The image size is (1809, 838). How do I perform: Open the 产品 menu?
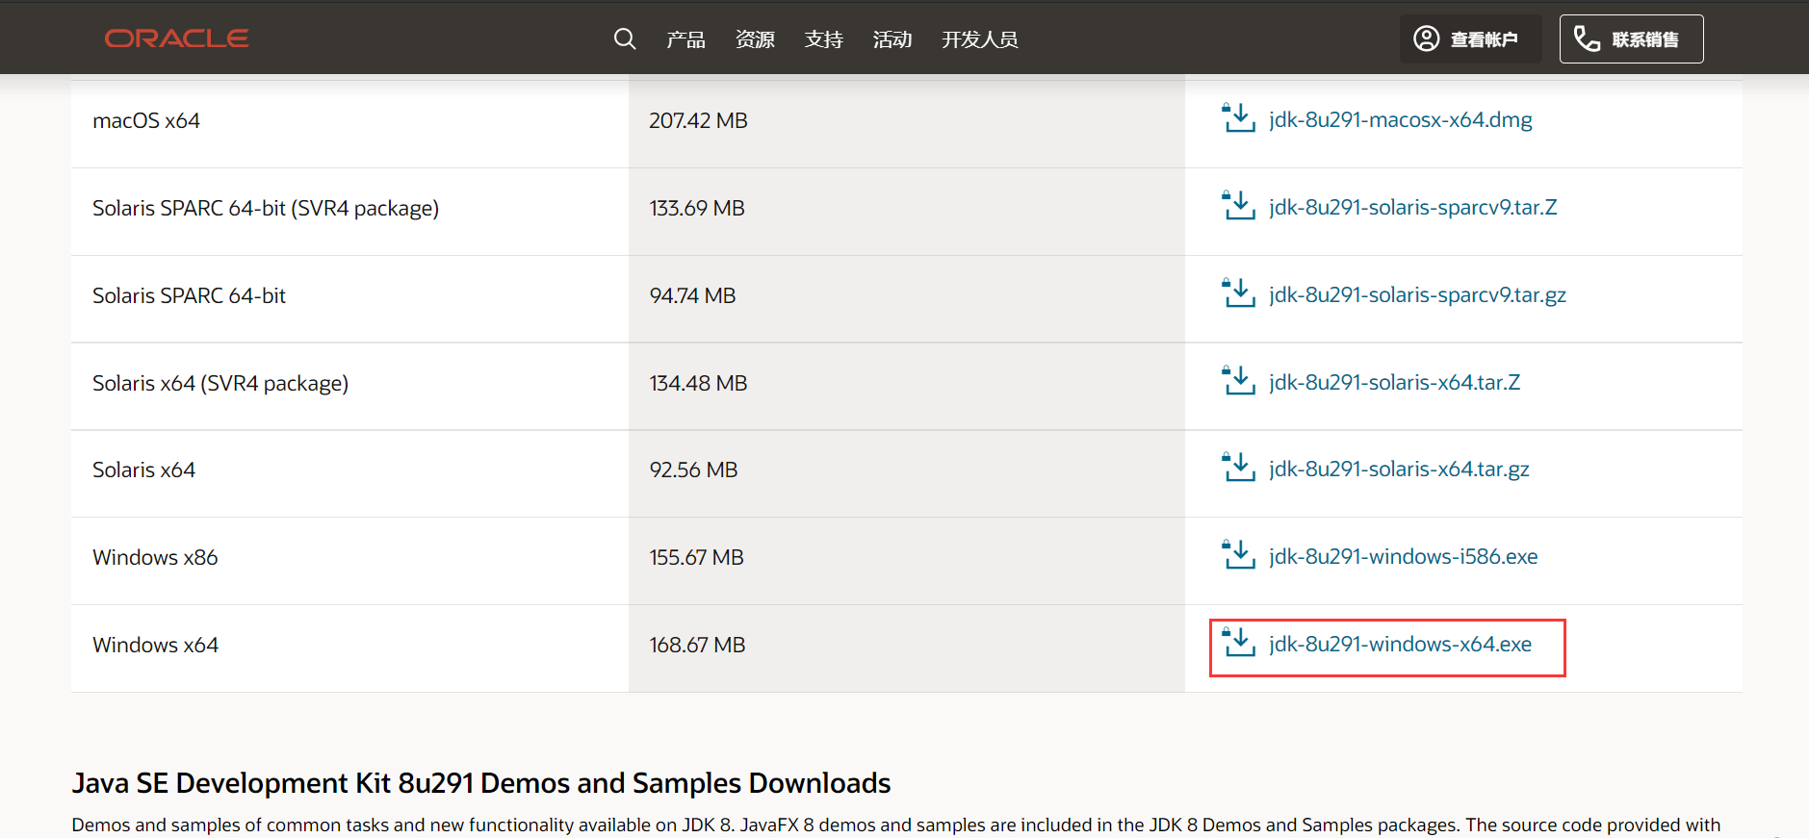(685, 39)
